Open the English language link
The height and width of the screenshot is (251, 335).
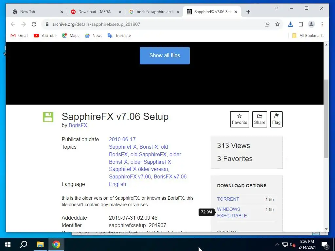point(117,184)
